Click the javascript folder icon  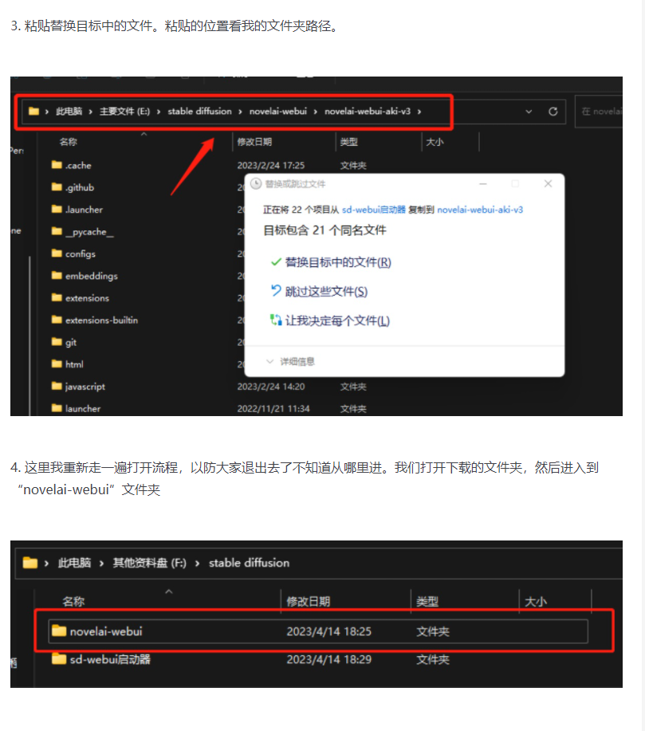(x=57, y=386)
